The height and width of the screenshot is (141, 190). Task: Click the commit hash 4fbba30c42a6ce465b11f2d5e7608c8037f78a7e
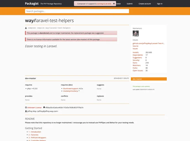[64, 107]
